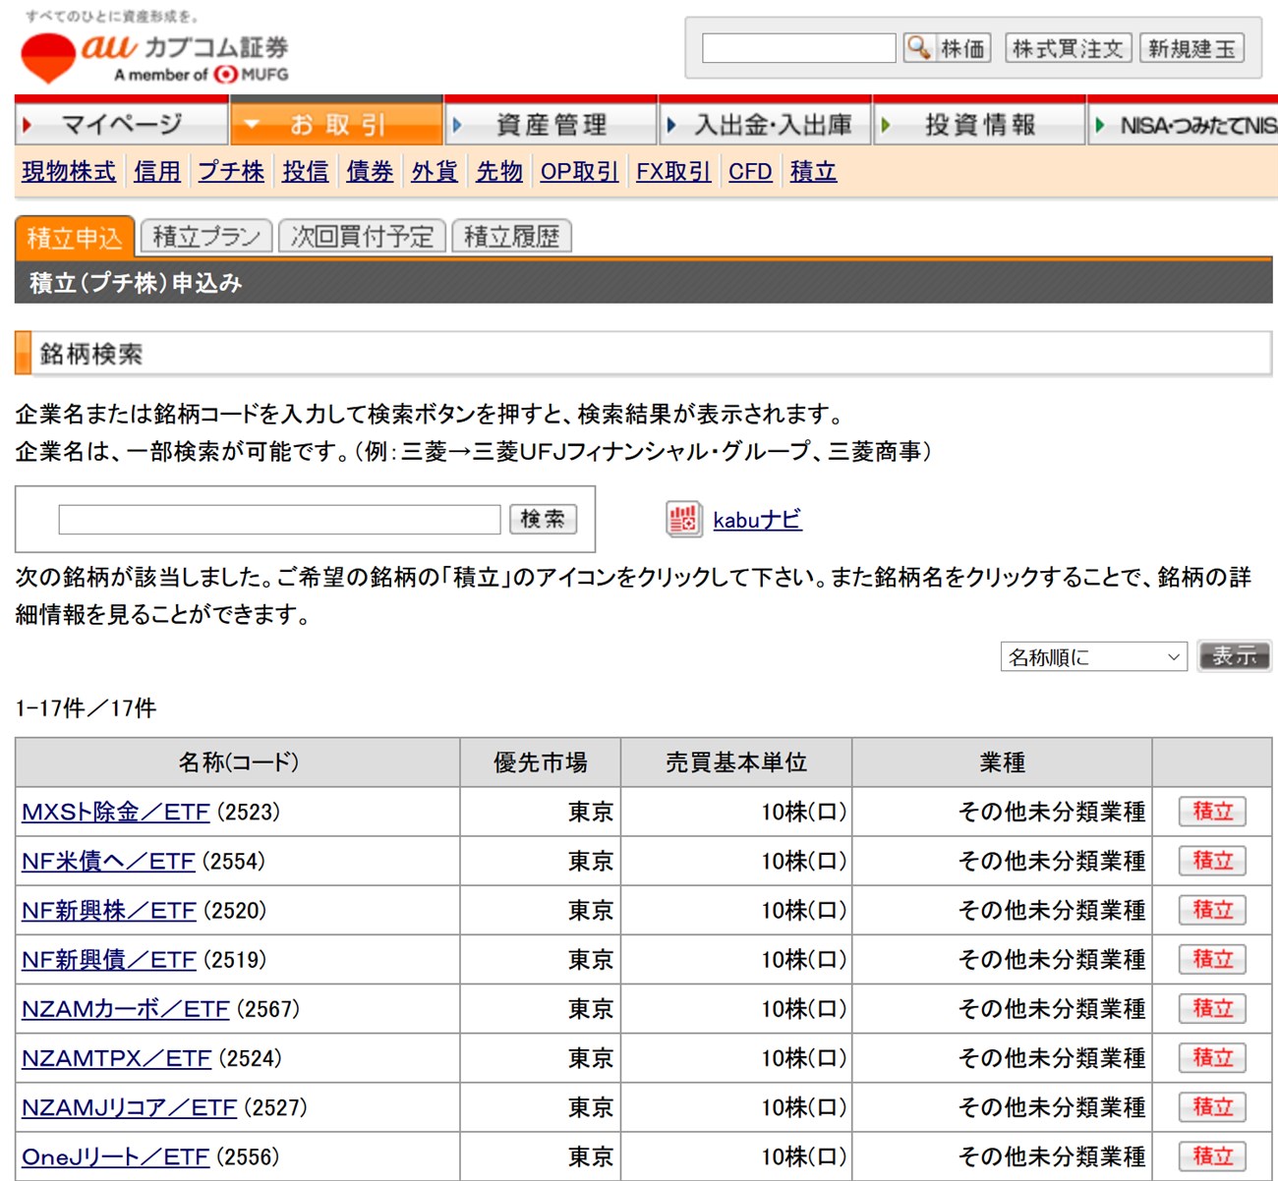Click the 銘柄検索 section heading
1278x1181 pixels.
click(x=644, y=354)
